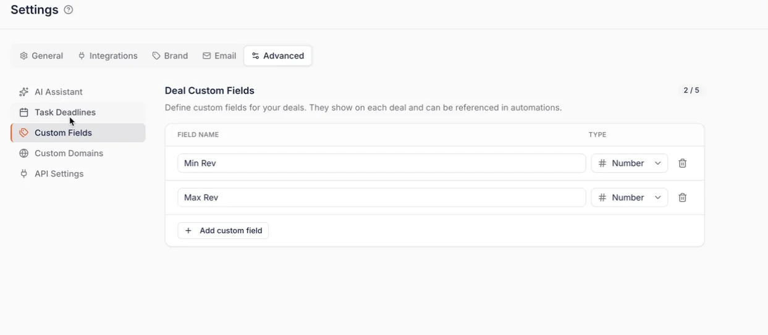Image resolution: width=768 pixels, height=335 pixels.
Task: Click the custom fields description text
Action: pyautogui.click(x=363, y=107)
